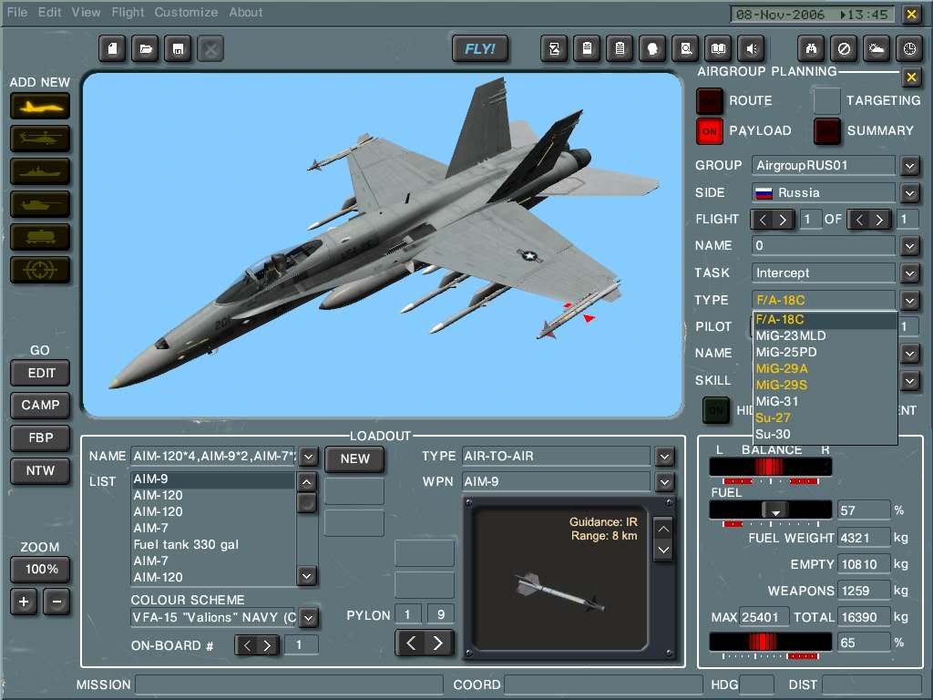Select Su-27 from the TYPE list
Screen dimensions: 933x700
pyautogui.click(x=772, y=417)
